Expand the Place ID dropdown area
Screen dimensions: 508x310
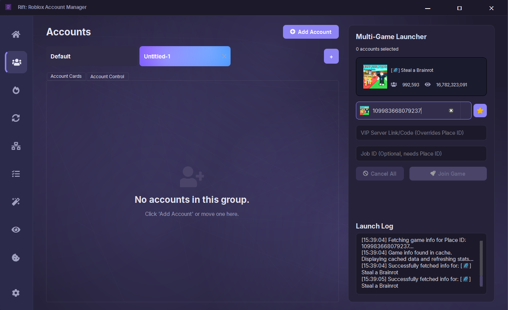coord(466,111)
